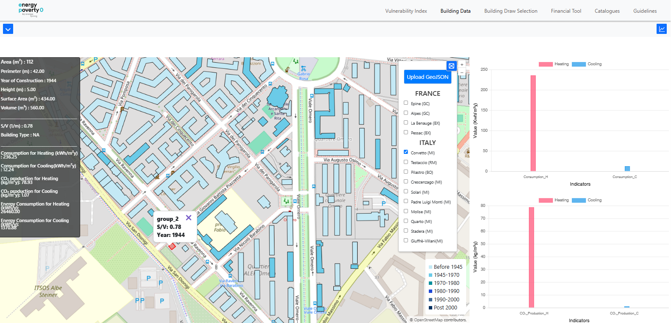The width and height of the screenshot is (671, 323).
Task: Close the district layer selection panel
Action: 451,66
